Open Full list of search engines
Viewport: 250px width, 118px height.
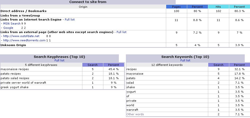click(x=70, y=20)
